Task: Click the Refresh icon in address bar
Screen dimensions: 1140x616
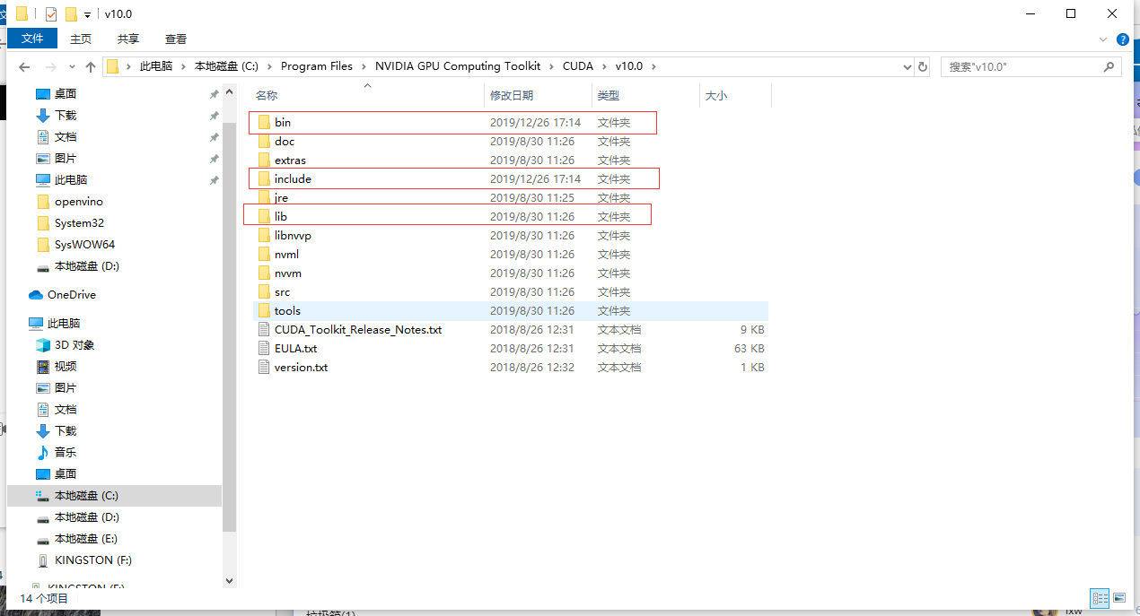Action: (923, 66)
